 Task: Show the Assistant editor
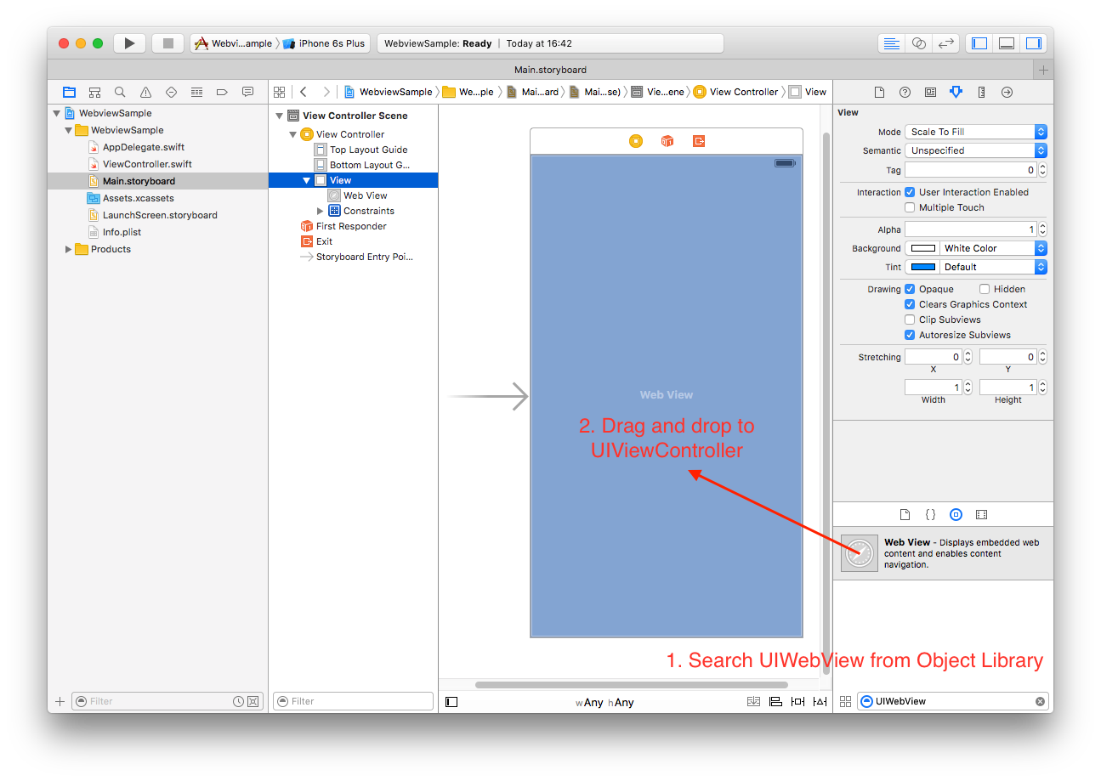(918, 43)
